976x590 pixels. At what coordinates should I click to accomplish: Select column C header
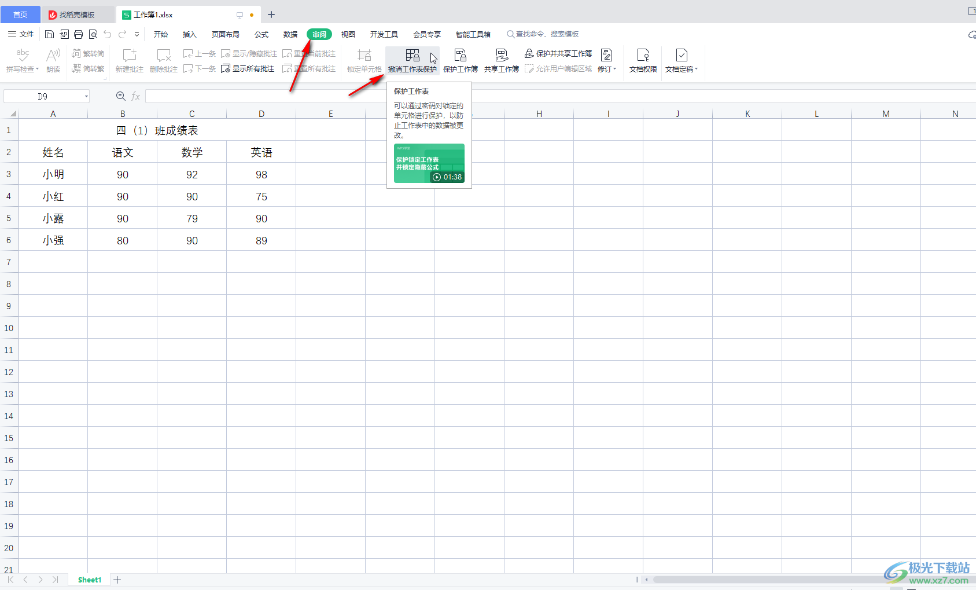click(192, 113)
